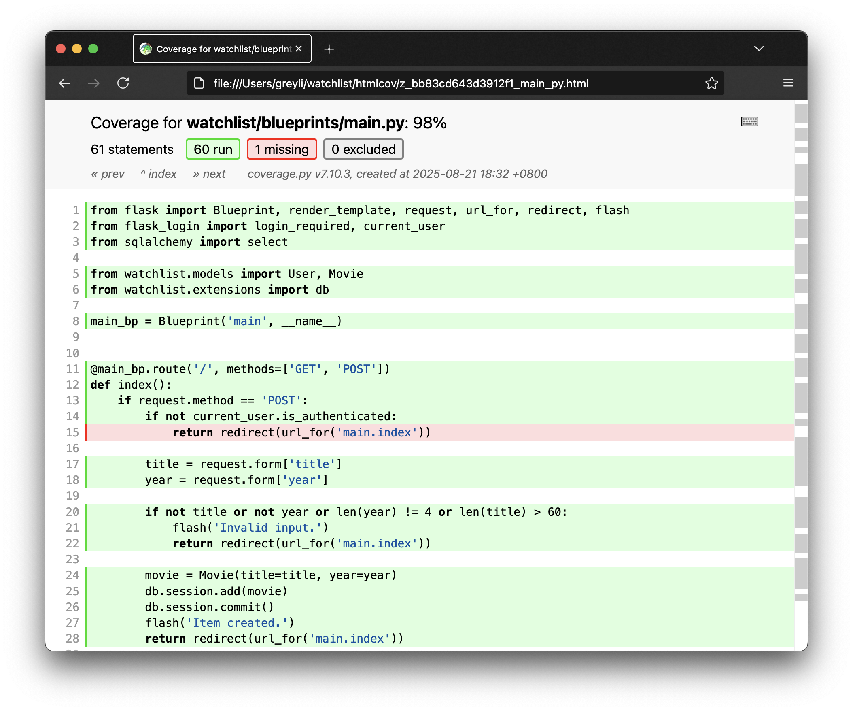Screen dimensions: 853x711
Task: Open the ^ index link
Action: [158, 174]
